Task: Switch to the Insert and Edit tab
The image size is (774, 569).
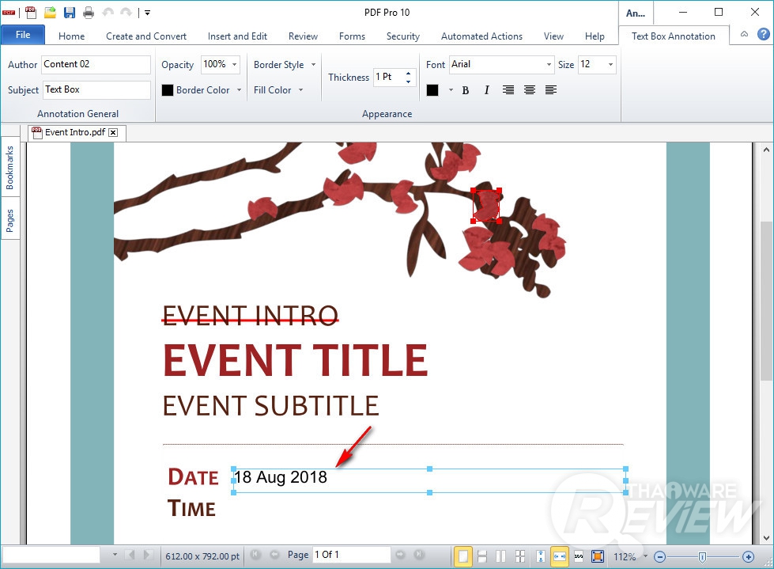Action: 237,36
